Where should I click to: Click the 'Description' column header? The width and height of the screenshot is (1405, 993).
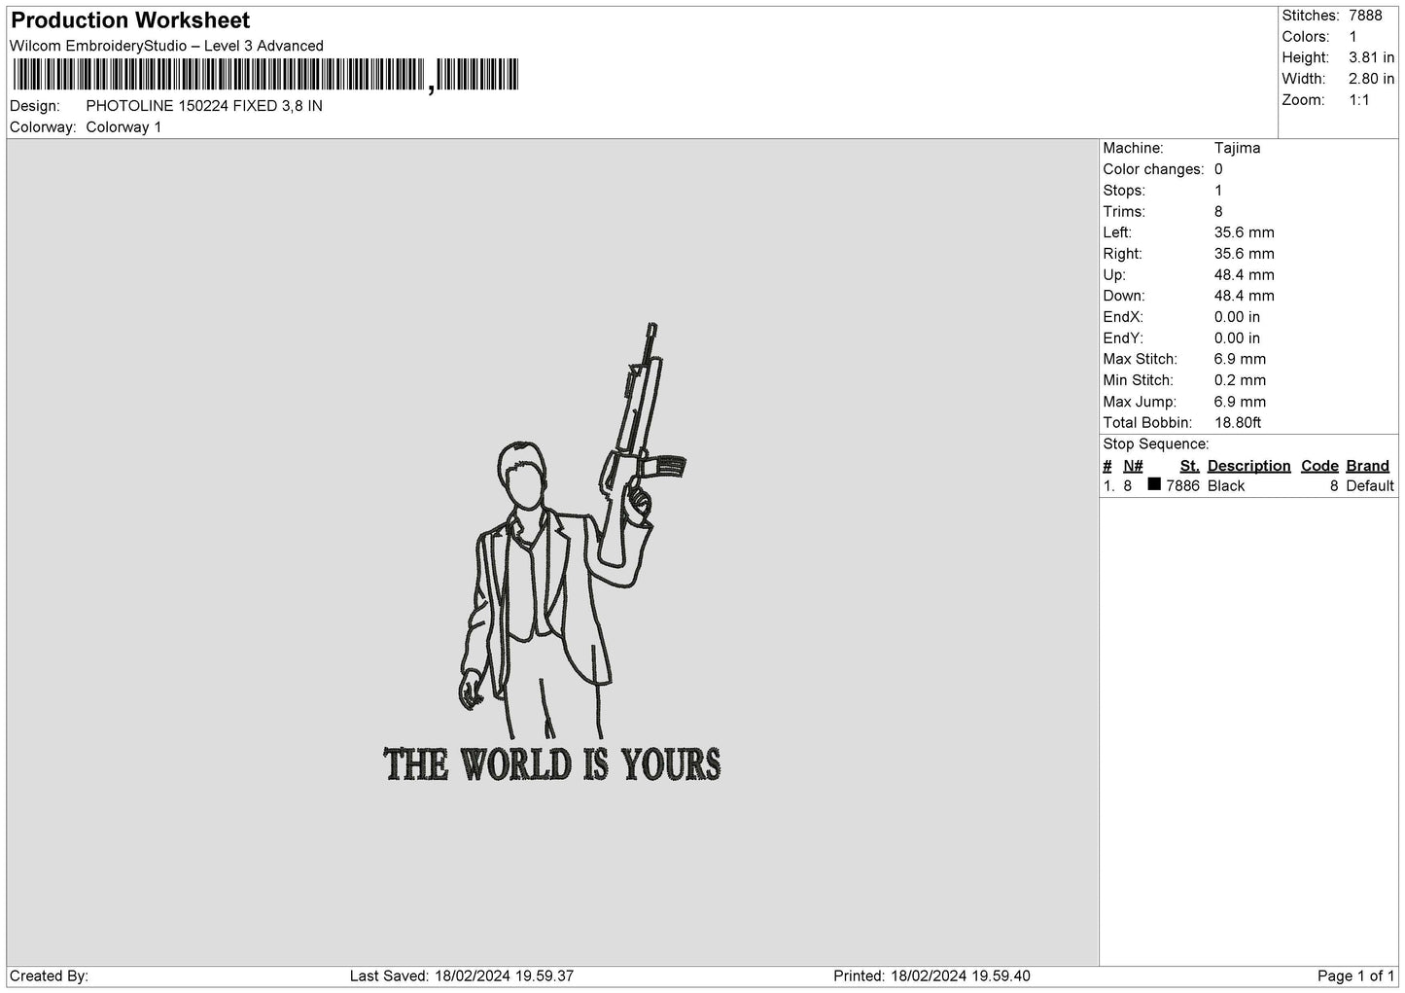1248,466
